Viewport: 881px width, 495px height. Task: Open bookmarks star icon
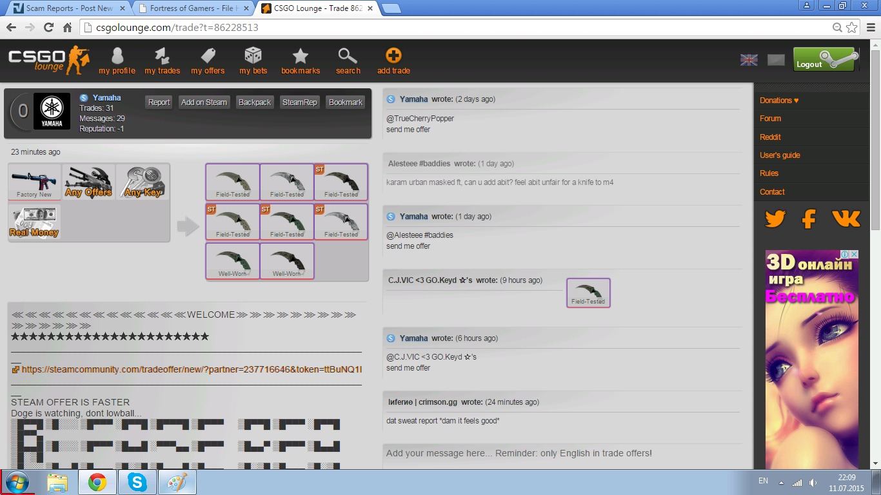pyautogui.click(x=301, y=57)
